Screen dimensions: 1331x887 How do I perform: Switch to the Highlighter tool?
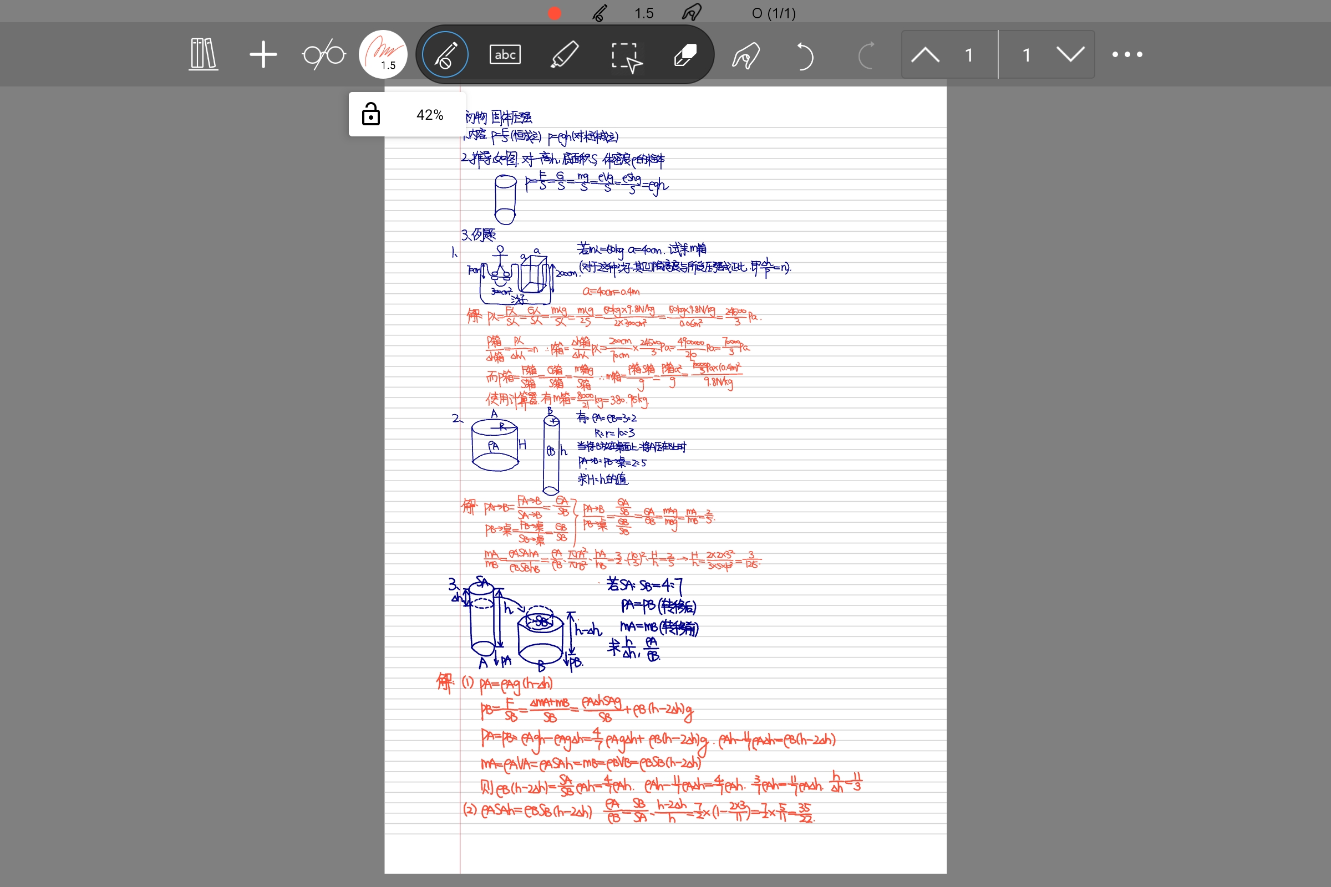(x=564, y=54)
